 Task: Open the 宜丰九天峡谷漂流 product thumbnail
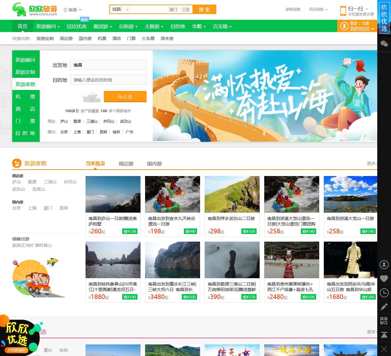(x=173, y=194)
